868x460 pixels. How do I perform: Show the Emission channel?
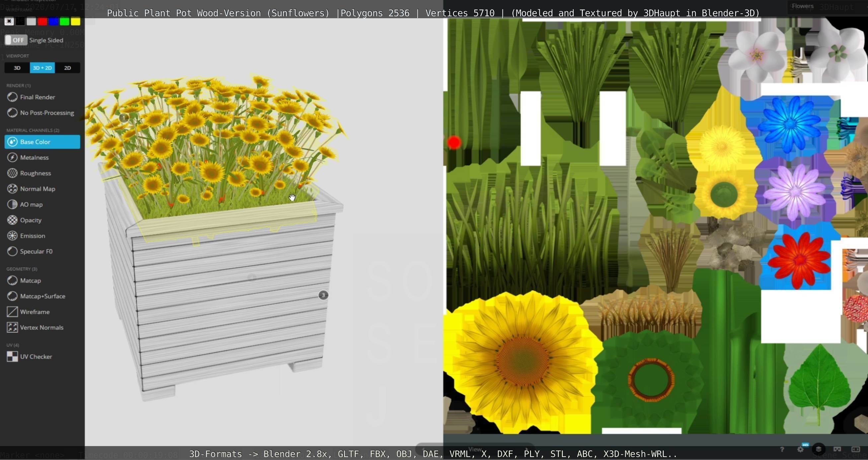[42, 236]
